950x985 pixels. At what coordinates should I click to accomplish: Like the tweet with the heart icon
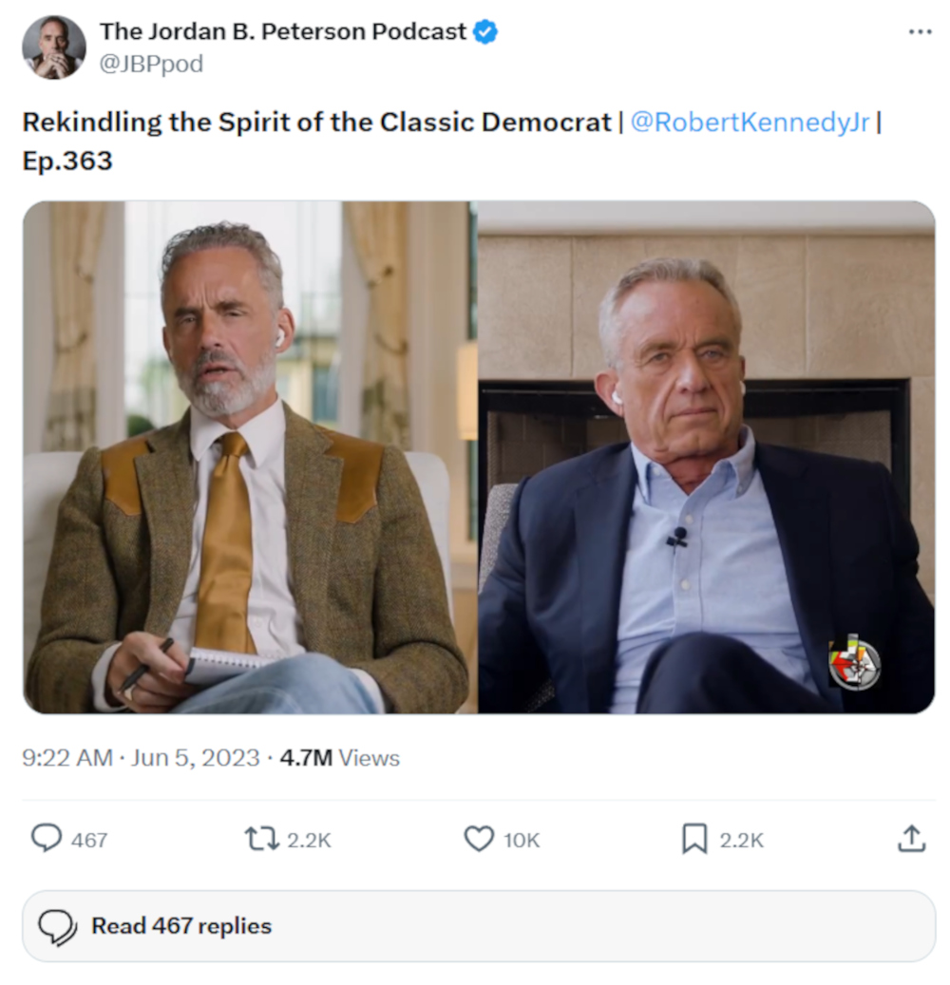tap(479, 839)
